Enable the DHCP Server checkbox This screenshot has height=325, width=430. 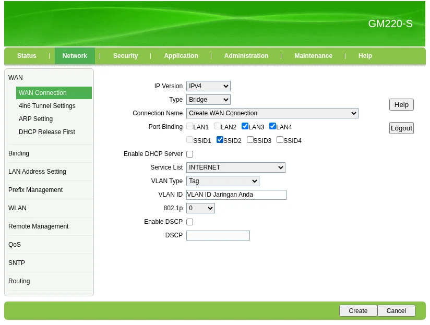190,154
